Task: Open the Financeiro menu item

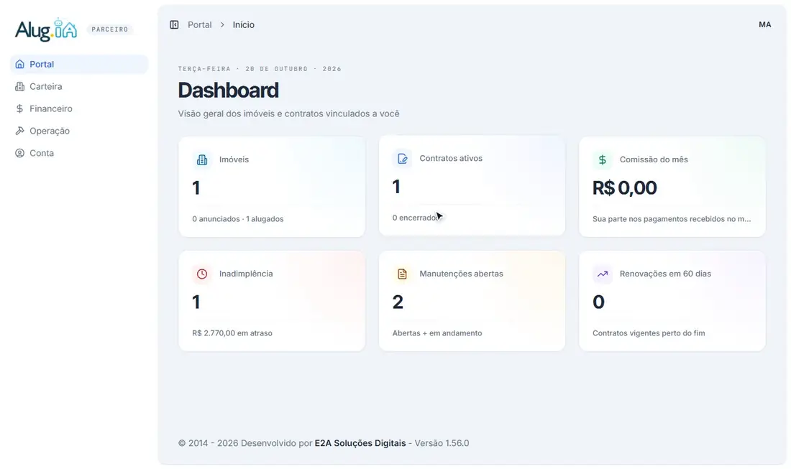Action: pyautogui.click(x=79, y=108)
